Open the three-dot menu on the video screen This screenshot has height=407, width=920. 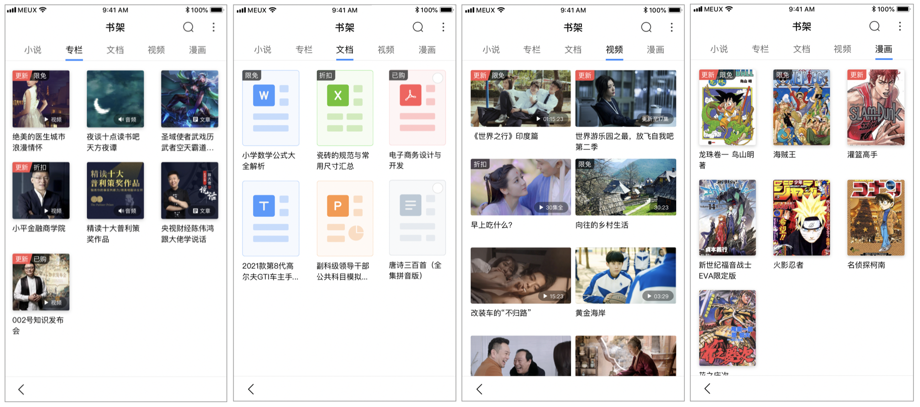coord(672,27)
